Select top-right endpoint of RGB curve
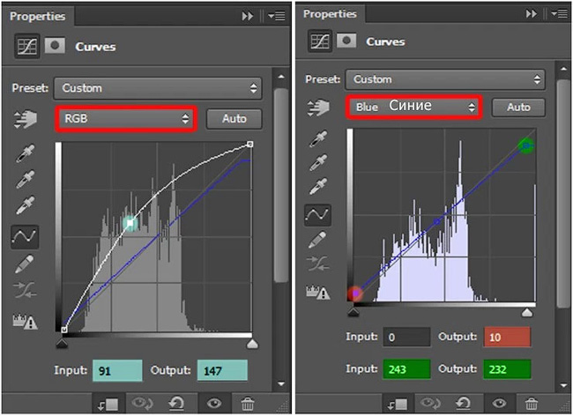The height and width of the screenshot is (416, 573). tap(250, 145)
